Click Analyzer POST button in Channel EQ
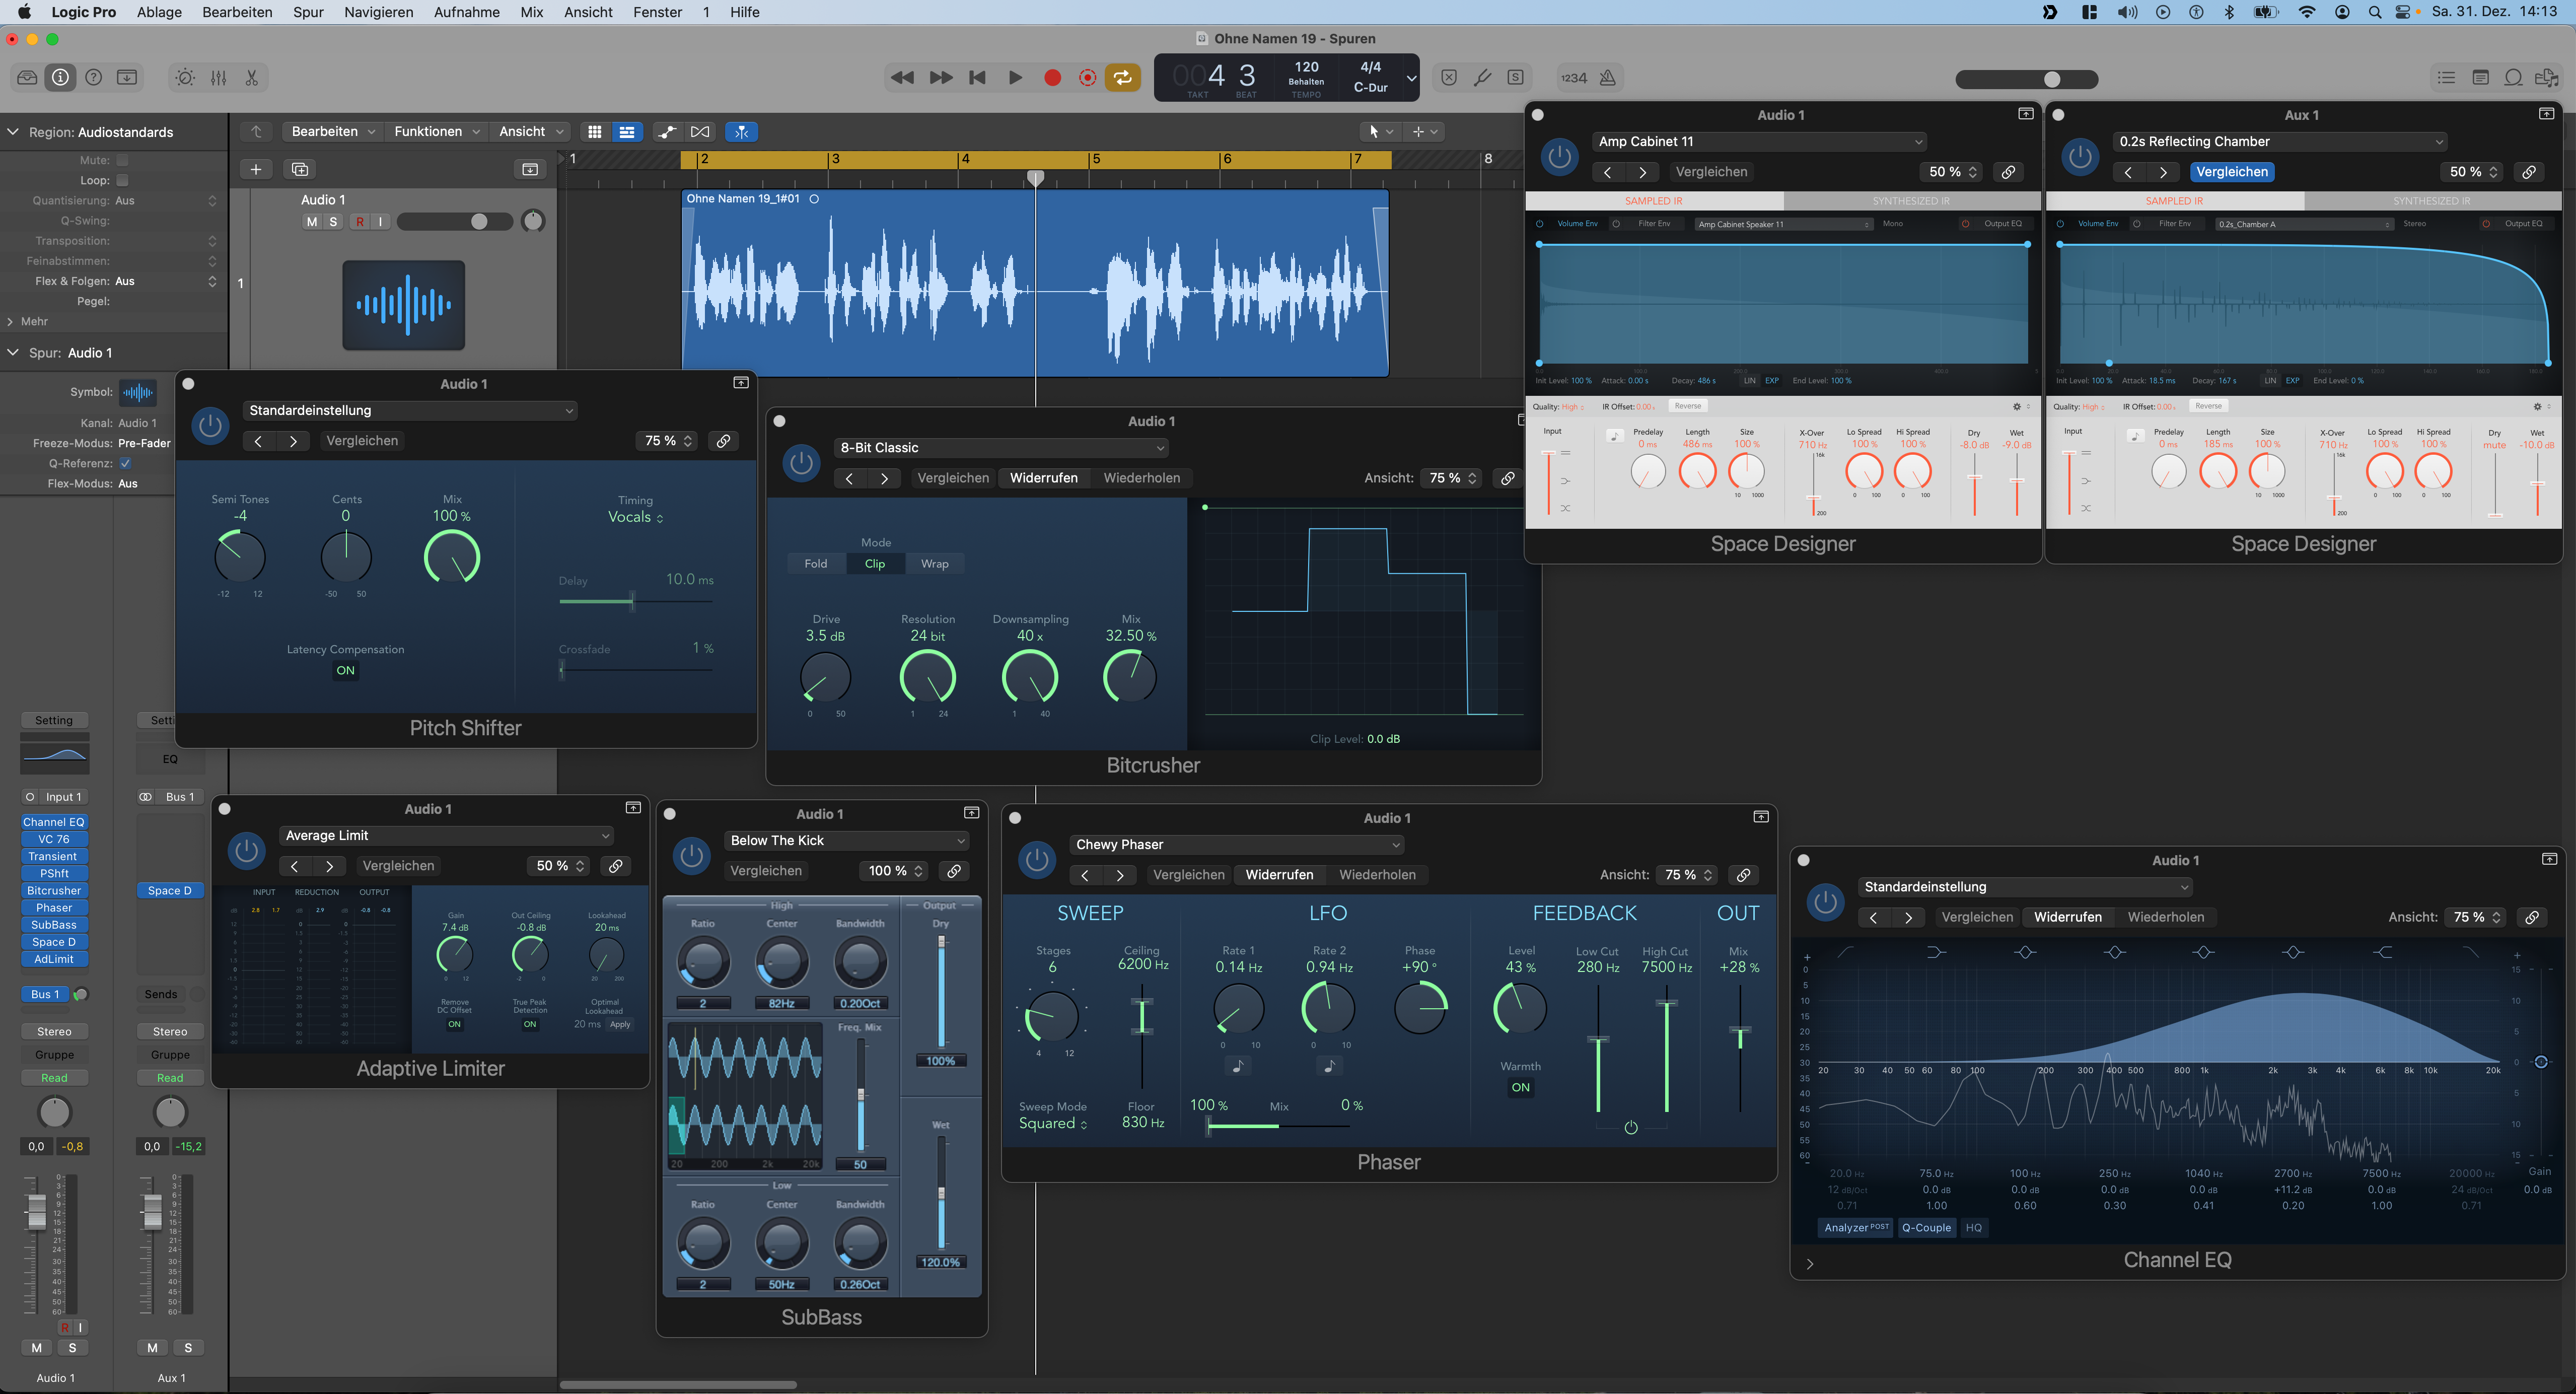 coord(1856,1228)
